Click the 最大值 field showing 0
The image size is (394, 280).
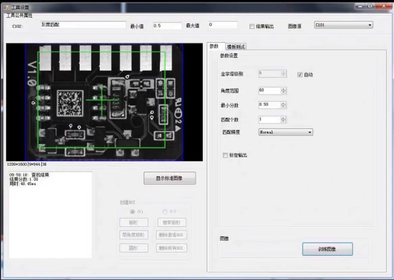click(x=222, y=25)
